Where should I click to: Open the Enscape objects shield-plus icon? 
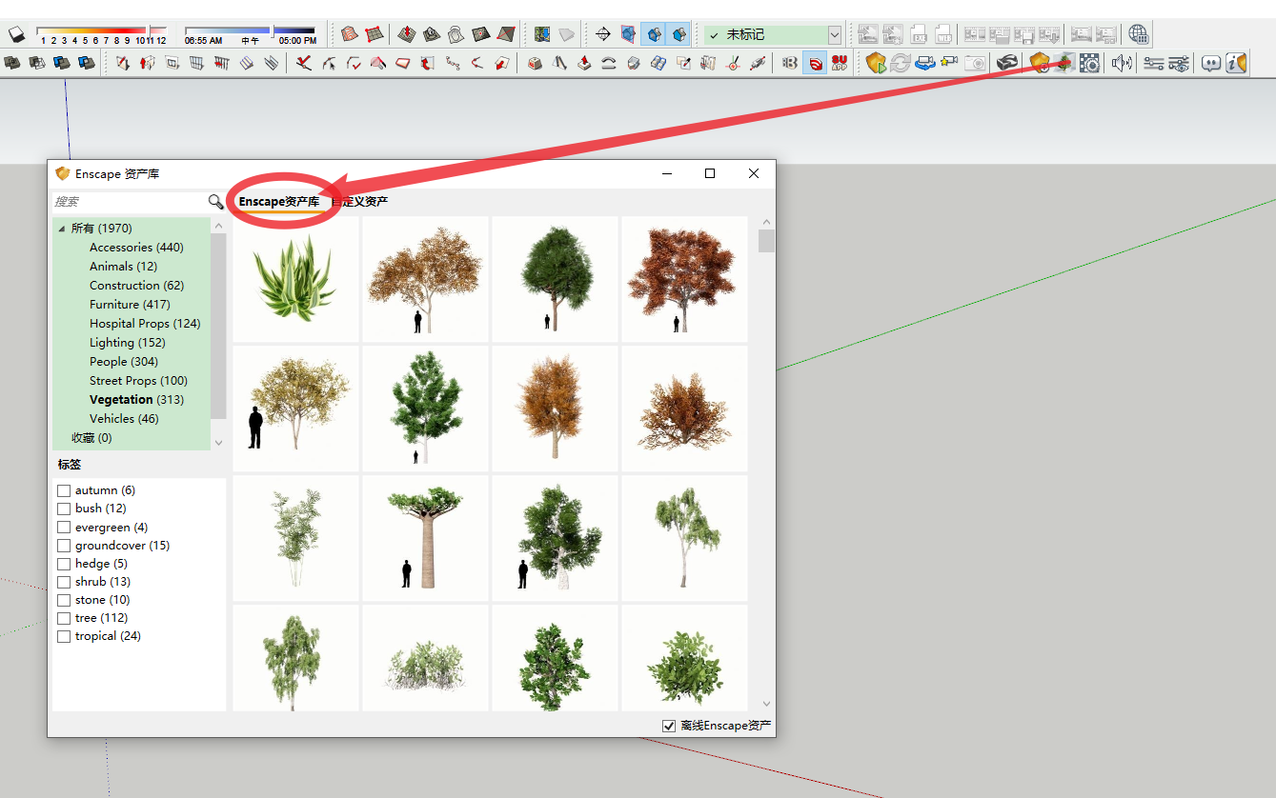[x=1040, y=63]
